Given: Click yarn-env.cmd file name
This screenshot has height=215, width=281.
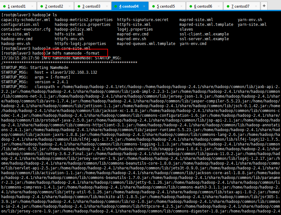Looking at the screenshot, I should pos(193,44).
